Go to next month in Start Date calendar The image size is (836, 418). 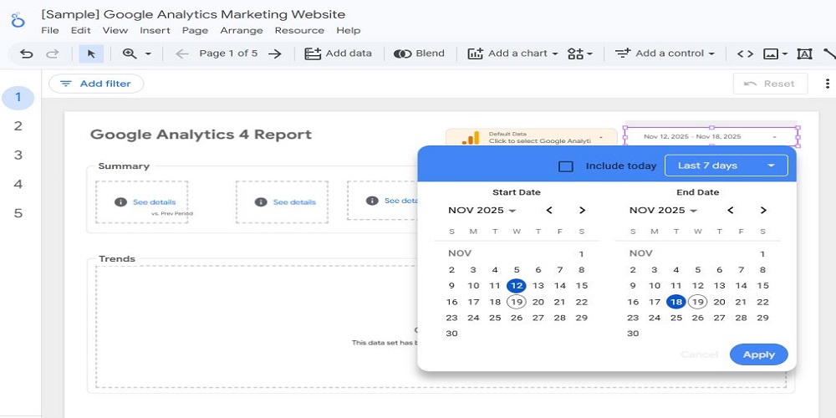(x=582, y=210)
